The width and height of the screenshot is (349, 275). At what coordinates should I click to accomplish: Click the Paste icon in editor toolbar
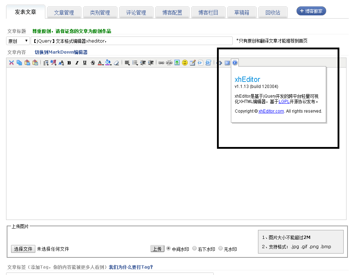(27, 63)
